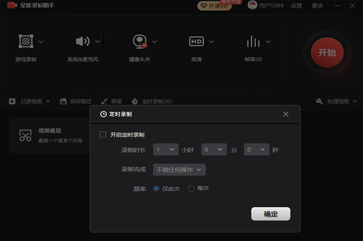Expand the 不做任何操作 completion dropdown
This screenshot has height=241, width=363.
[179, 170]
